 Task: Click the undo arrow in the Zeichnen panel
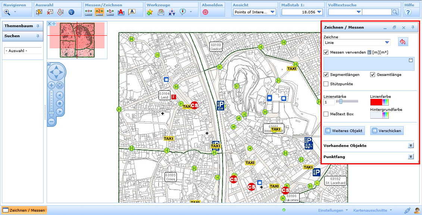(x=403, y=42)
